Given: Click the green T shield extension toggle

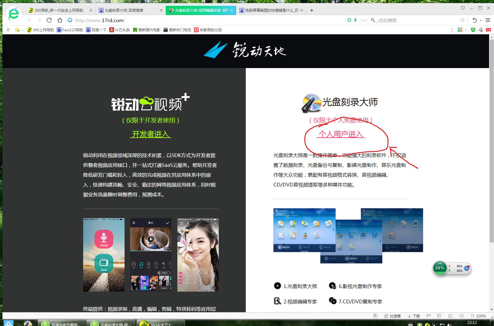Looking at the screenshot, I should tap(473, 30).
